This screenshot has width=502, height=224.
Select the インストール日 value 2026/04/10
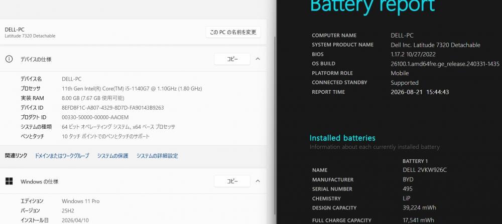[75, 220]
